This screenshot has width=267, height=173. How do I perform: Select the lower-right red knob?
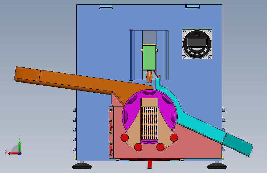click(x=160, y=147)
